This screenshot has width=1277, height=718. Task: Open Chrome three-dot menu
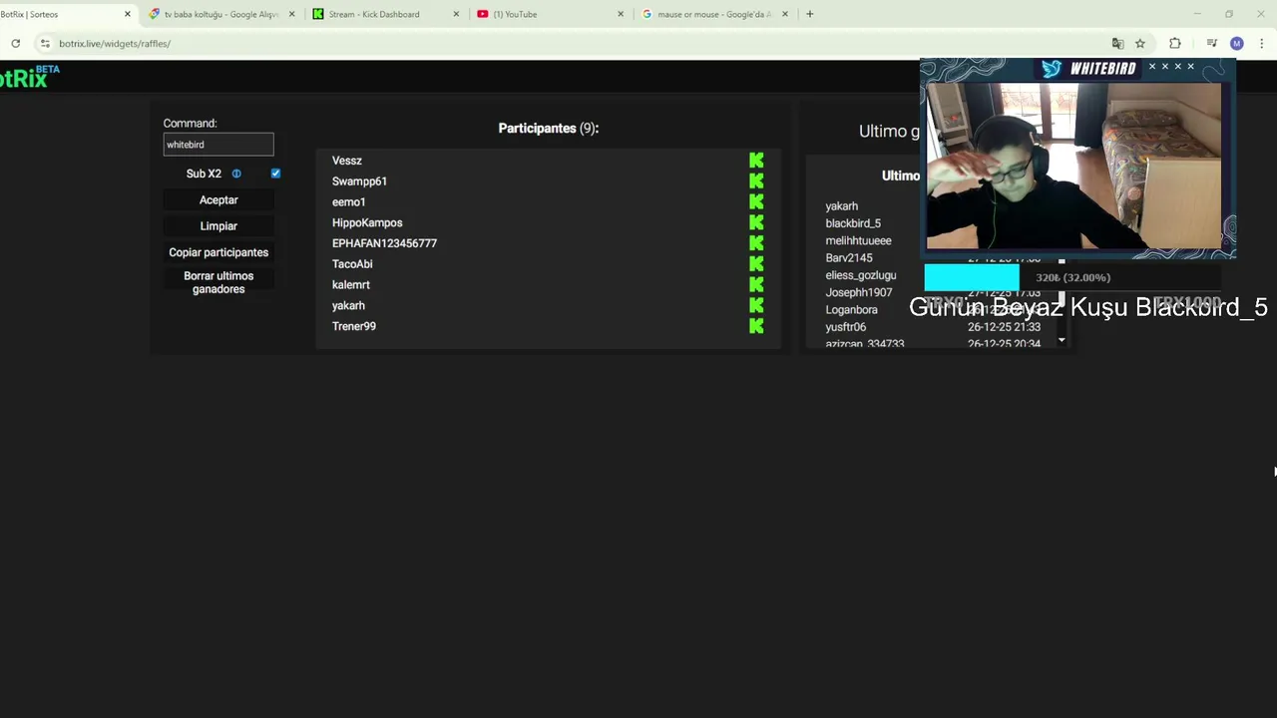pos(1262,43)
